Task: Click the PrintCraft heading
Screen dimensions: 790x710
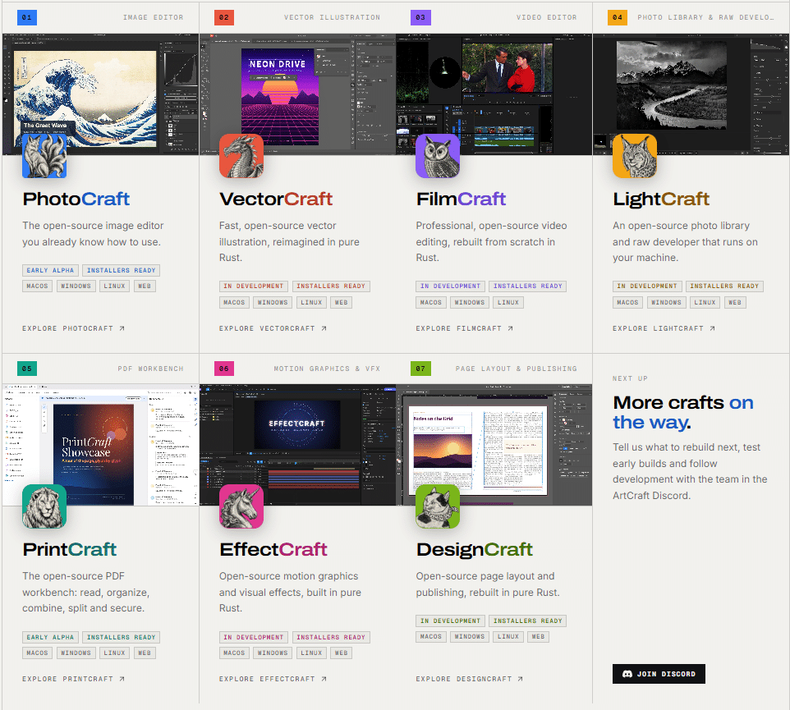Action: 70,549
